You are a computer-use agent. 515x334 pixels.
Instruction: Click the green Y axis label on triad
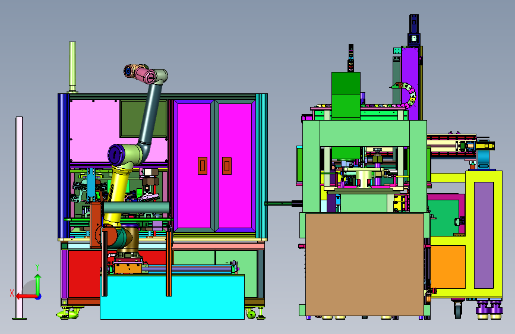point(37,267)
